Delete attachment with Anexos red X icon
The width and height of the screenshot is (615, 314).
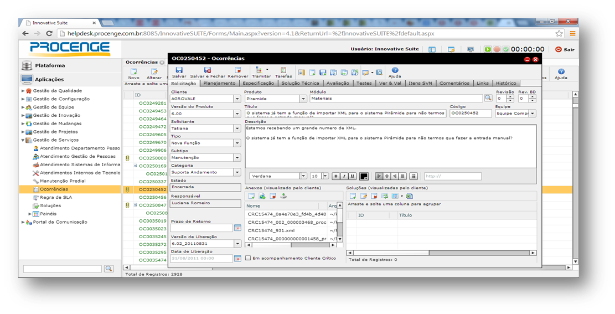[x=272, y=196]
